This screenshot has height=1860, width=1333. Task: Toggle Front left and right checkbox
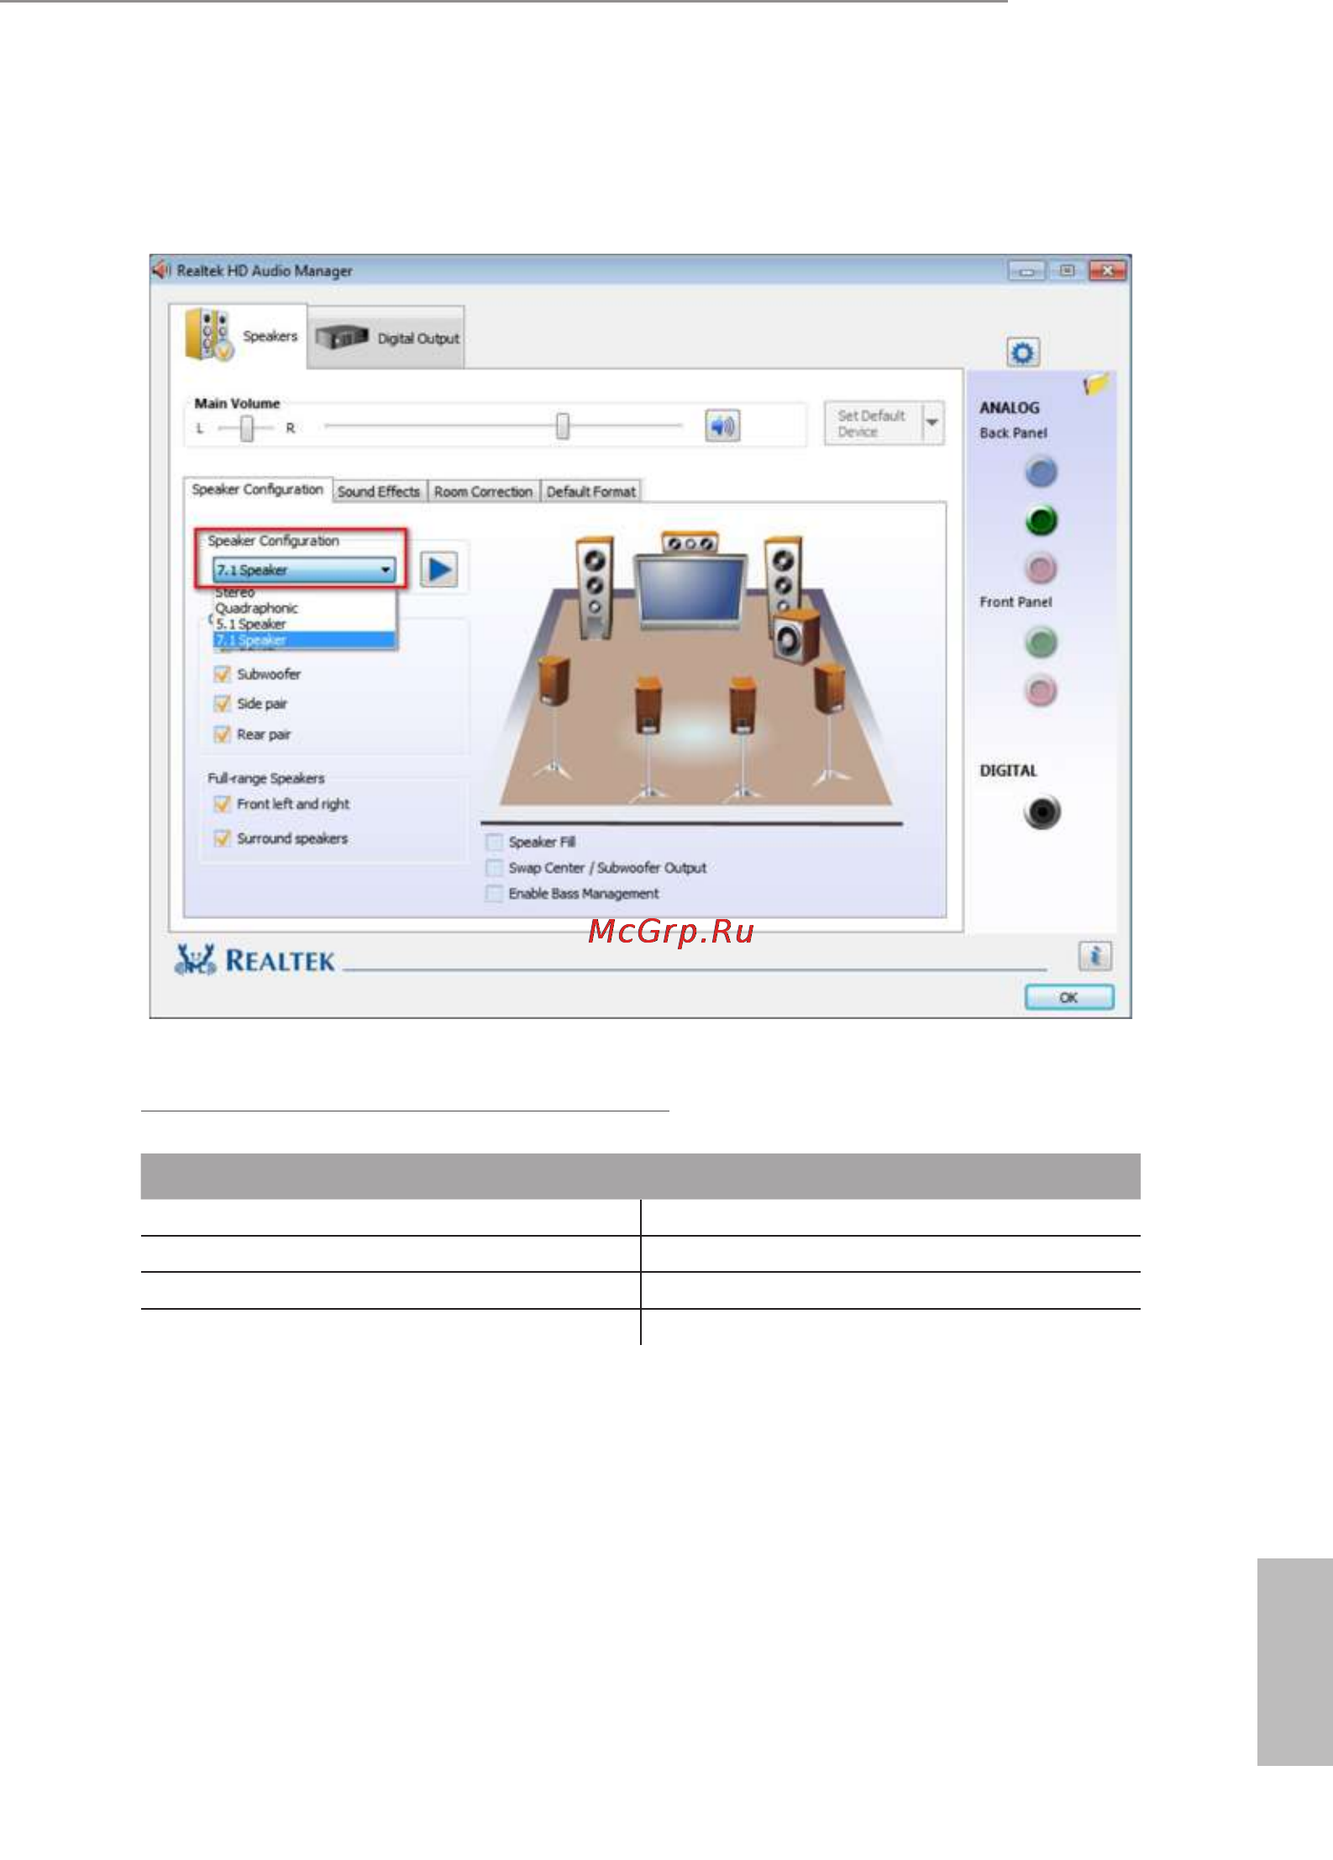pos(223,804)
